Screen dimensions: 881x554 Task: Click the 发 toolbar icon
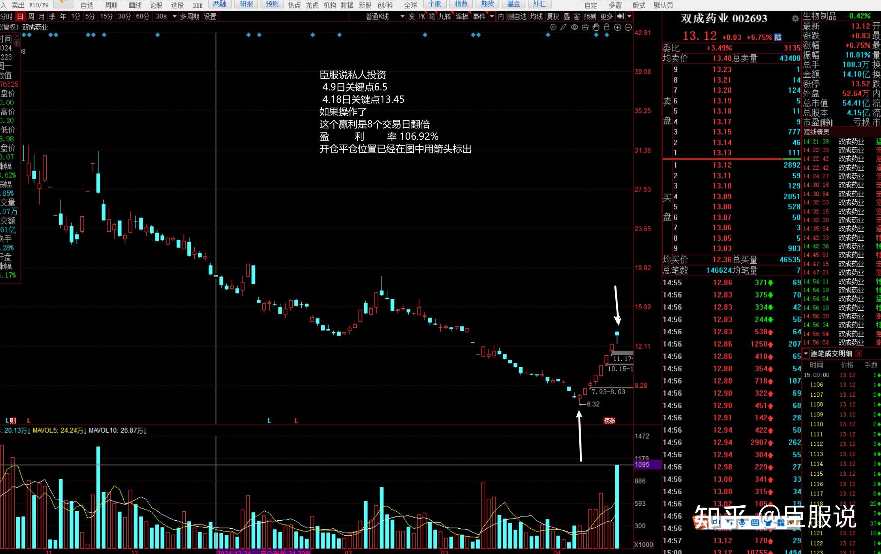412,16
